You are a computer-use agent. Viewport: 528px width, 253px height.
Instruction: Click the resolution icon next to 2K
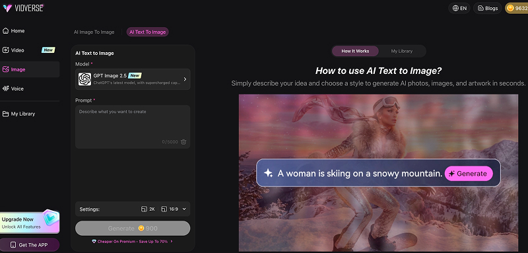[144, 209]
